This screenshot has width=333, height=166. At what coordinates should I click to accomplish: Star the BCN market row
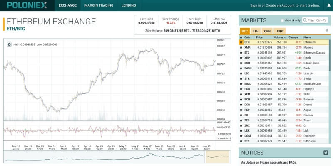click(241, 99)
